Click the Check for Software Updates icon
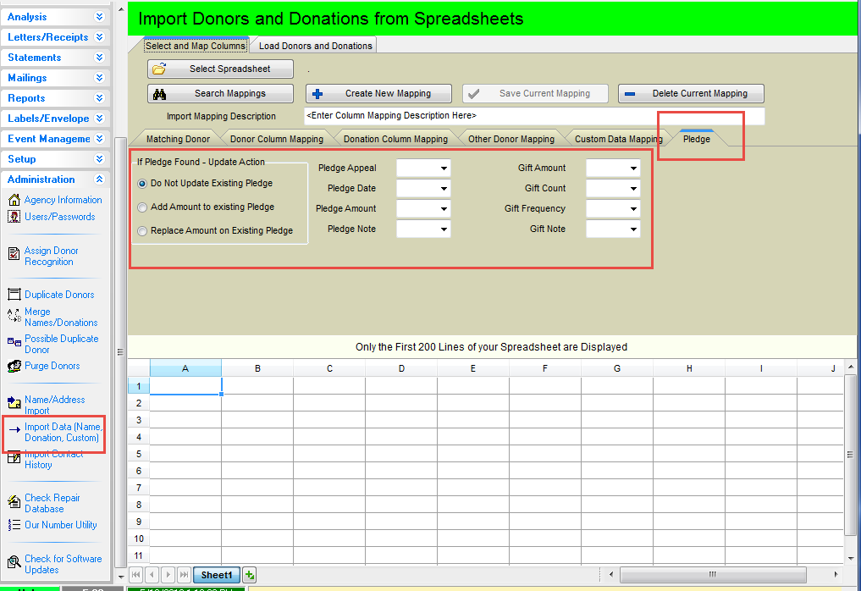The height and width of the screenshot is (591, 861). coord(14,561)
